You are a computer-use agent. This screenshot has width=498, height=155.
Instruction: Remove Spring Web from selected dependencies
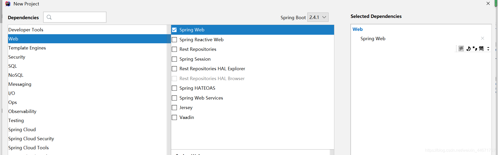[x=482, y=38]
